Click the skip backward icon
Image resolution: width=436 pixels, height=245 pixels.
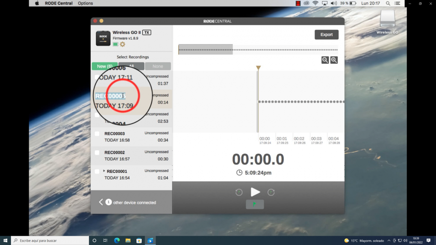coord(239,192)
